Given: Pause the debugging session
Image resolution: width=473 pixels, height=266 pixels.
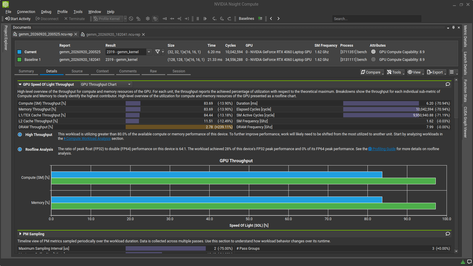Looking at the screenshot, I should (x=198, y=19).
